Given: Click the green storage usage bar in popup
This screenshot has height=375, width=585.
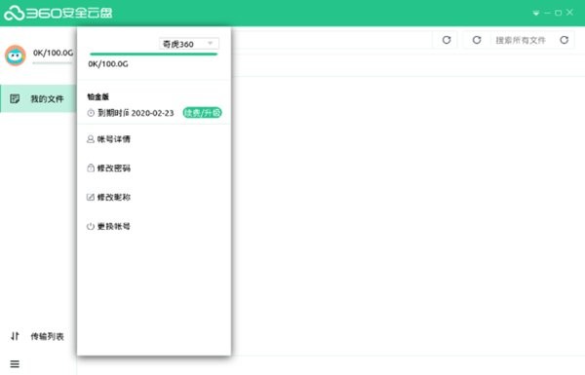Looking at the screenshot, I should [153, 54].
